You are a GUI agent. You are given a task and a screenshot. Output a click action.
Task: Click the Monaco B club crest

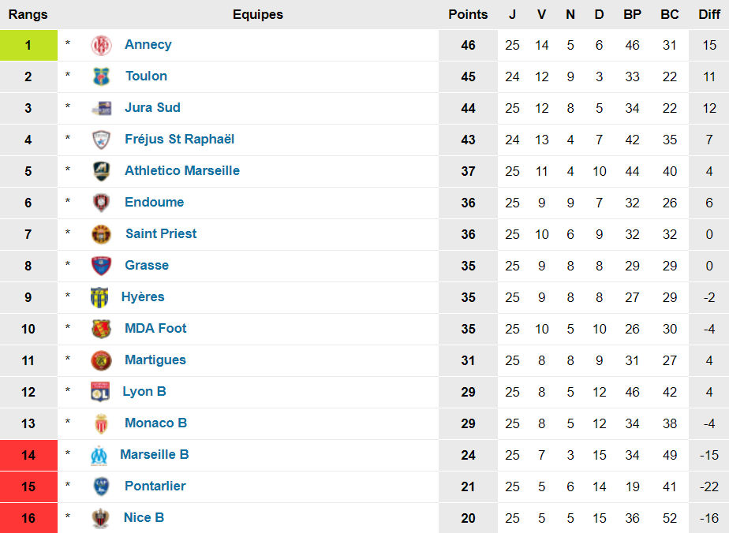point(101,423)
